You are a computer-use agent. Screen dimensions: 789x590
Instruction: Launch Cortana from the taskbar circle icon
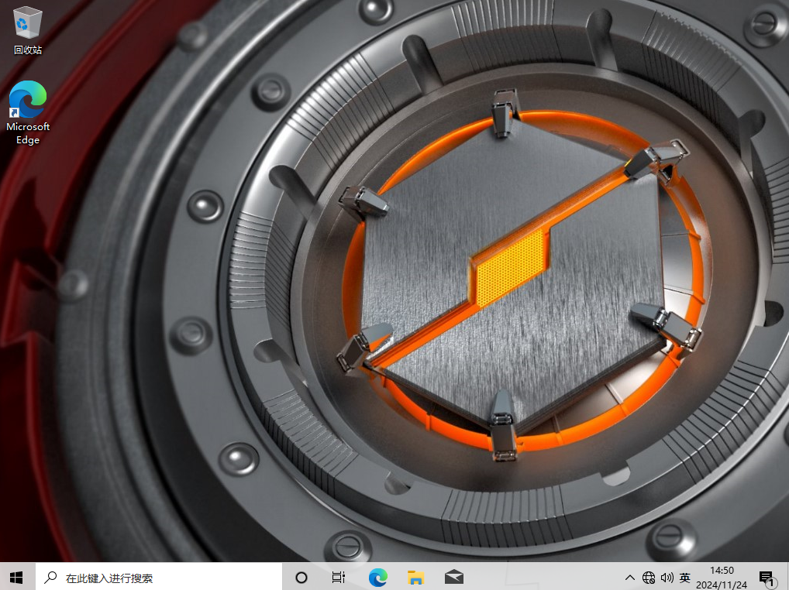(301, 577)
